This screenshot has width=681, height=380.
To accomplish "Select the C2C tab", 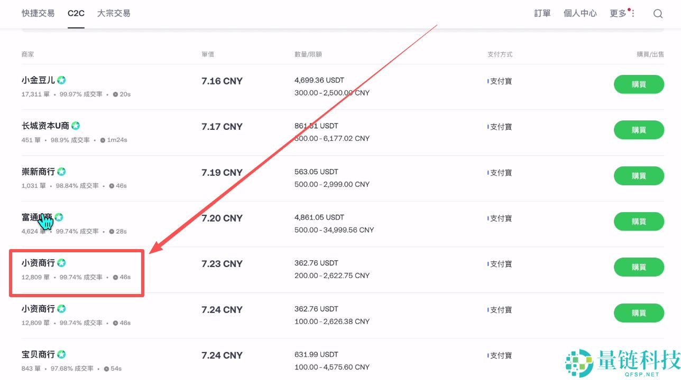I will 76,13.
